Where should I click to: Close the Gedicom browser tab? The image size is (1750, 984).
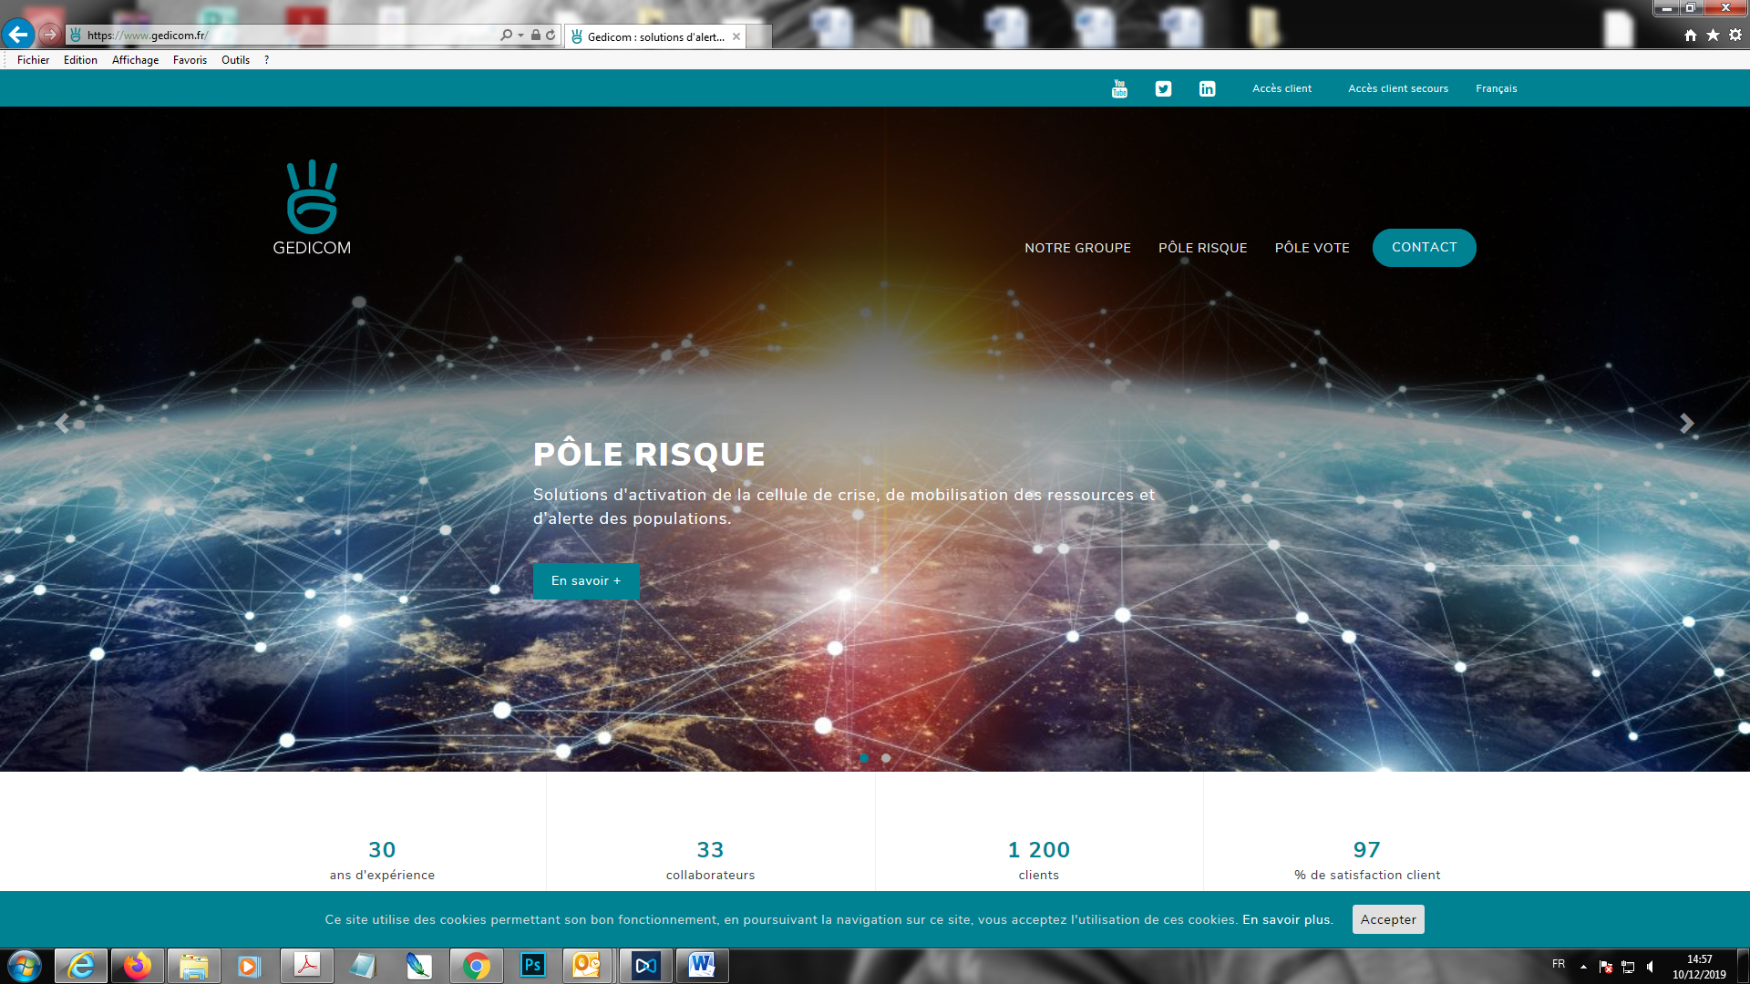click(736, 36)
